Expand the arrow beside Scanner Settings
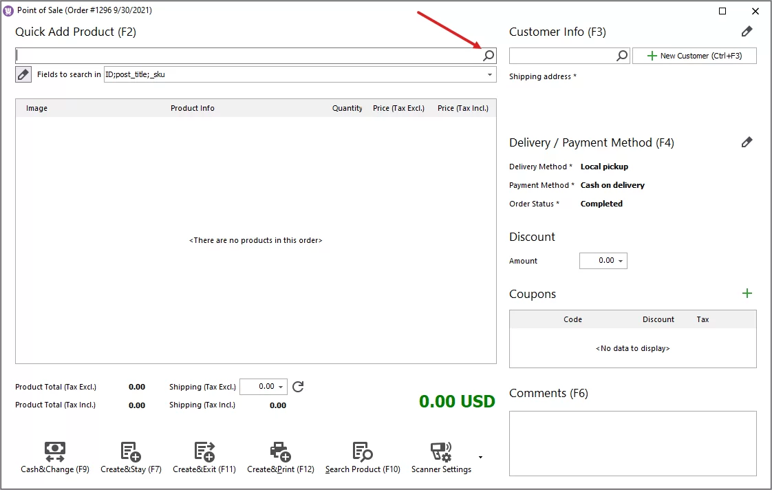Screen dimensions: 772x490 [x=480, y=456]
